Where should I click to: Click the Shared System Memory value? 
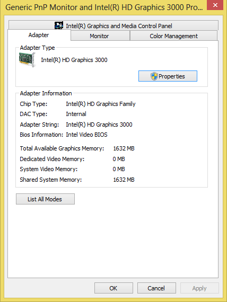point(124,180)
